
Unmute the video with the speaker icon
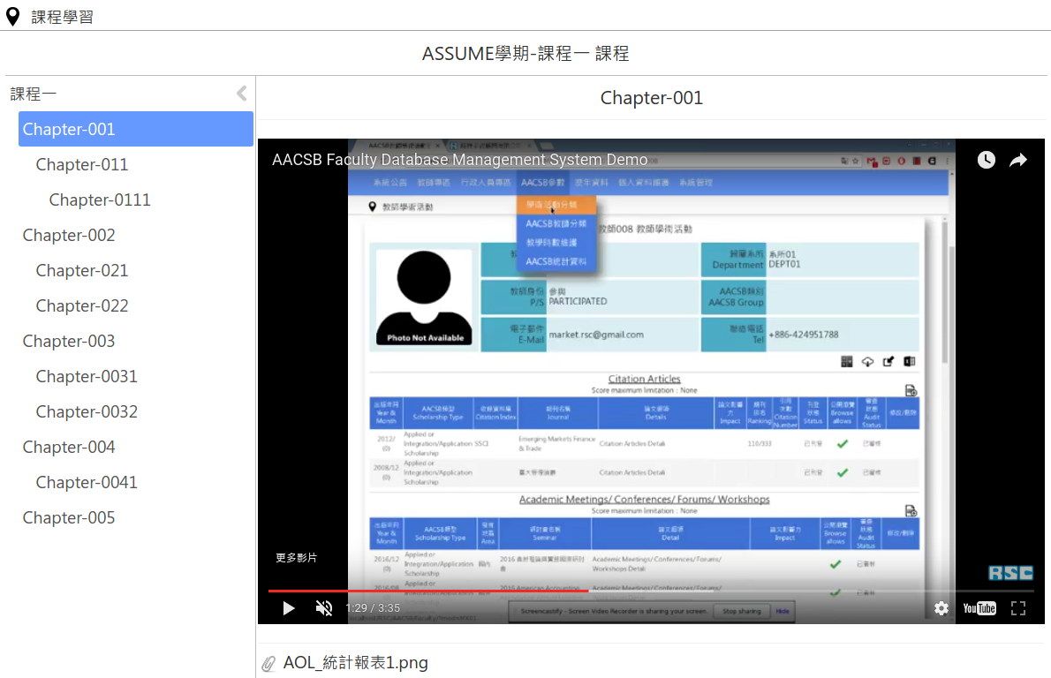[324, 608]
